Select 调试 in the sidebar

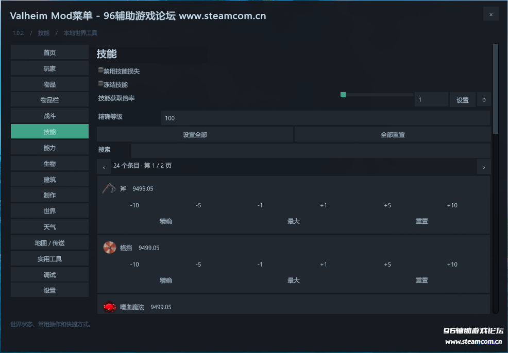coord(49,274)
